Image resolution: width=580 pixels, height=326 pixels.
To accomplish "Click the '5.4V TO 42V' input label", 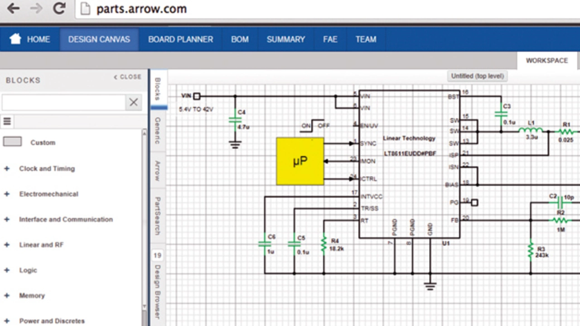I will pyautogui.click(x=196, y=109).
